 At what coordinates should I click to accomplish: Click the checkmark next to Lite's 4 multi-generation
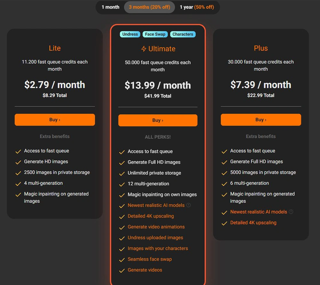point(18,183)
